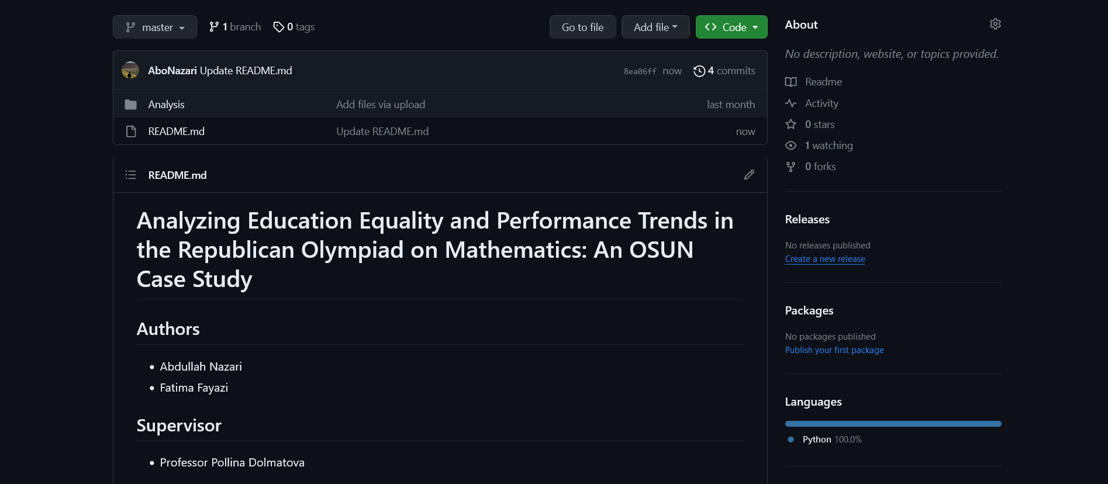The height and width of the screenshot is (484, 1108).
Task: Open the 1 watching link
Action: (x=829, y=146)
